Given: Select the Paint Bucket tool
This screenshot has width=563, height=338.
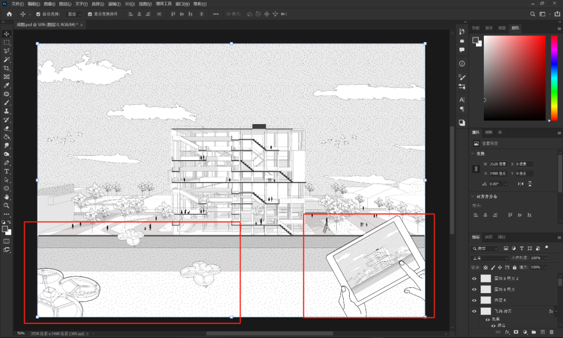Looking at the screenshot, I should (x=6, y=137).
